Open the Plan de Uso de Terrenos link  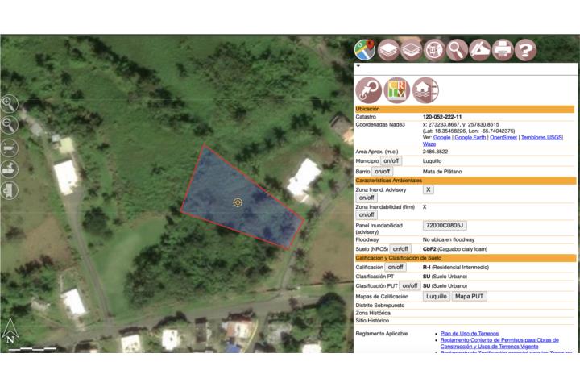click(x=470, y=333)
